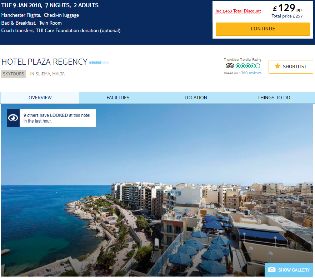Click the Total price £257 link
Screen dimensions: 315x278
point(287,16)
